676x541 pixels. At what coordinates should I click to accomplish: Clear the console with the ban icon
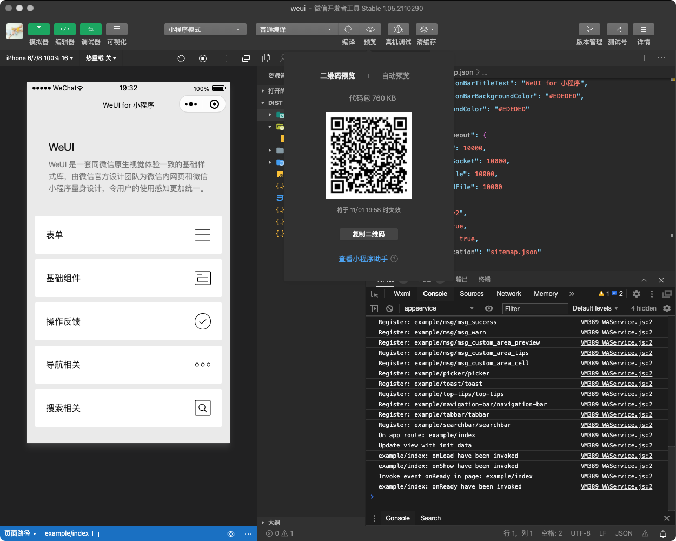(x=389, y=308)
